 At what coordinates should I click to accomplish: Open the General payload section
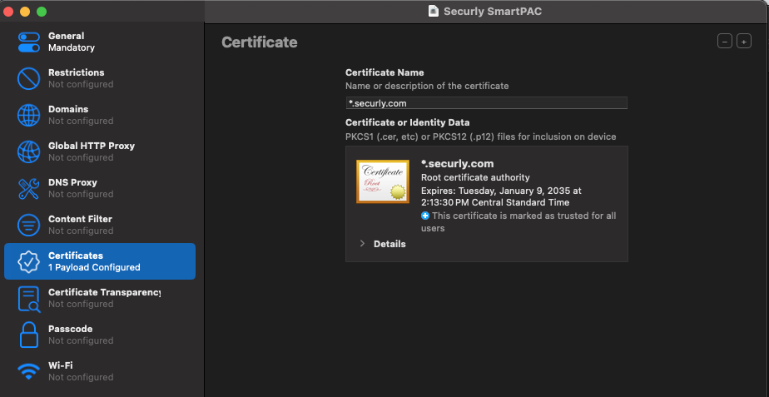(x=100, y=42)
